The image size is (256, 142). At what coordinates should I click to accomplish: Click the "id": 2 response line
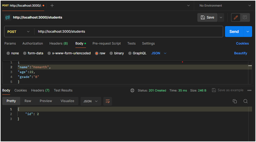32,114
